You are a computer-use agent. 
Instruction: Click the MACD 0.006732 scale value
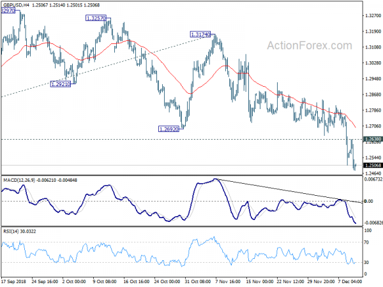371,180
